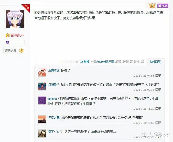The width and height of the screenshot is (173, 142).
Task: Open the 香风智乃☆ username link
Action: pos(17,35)
